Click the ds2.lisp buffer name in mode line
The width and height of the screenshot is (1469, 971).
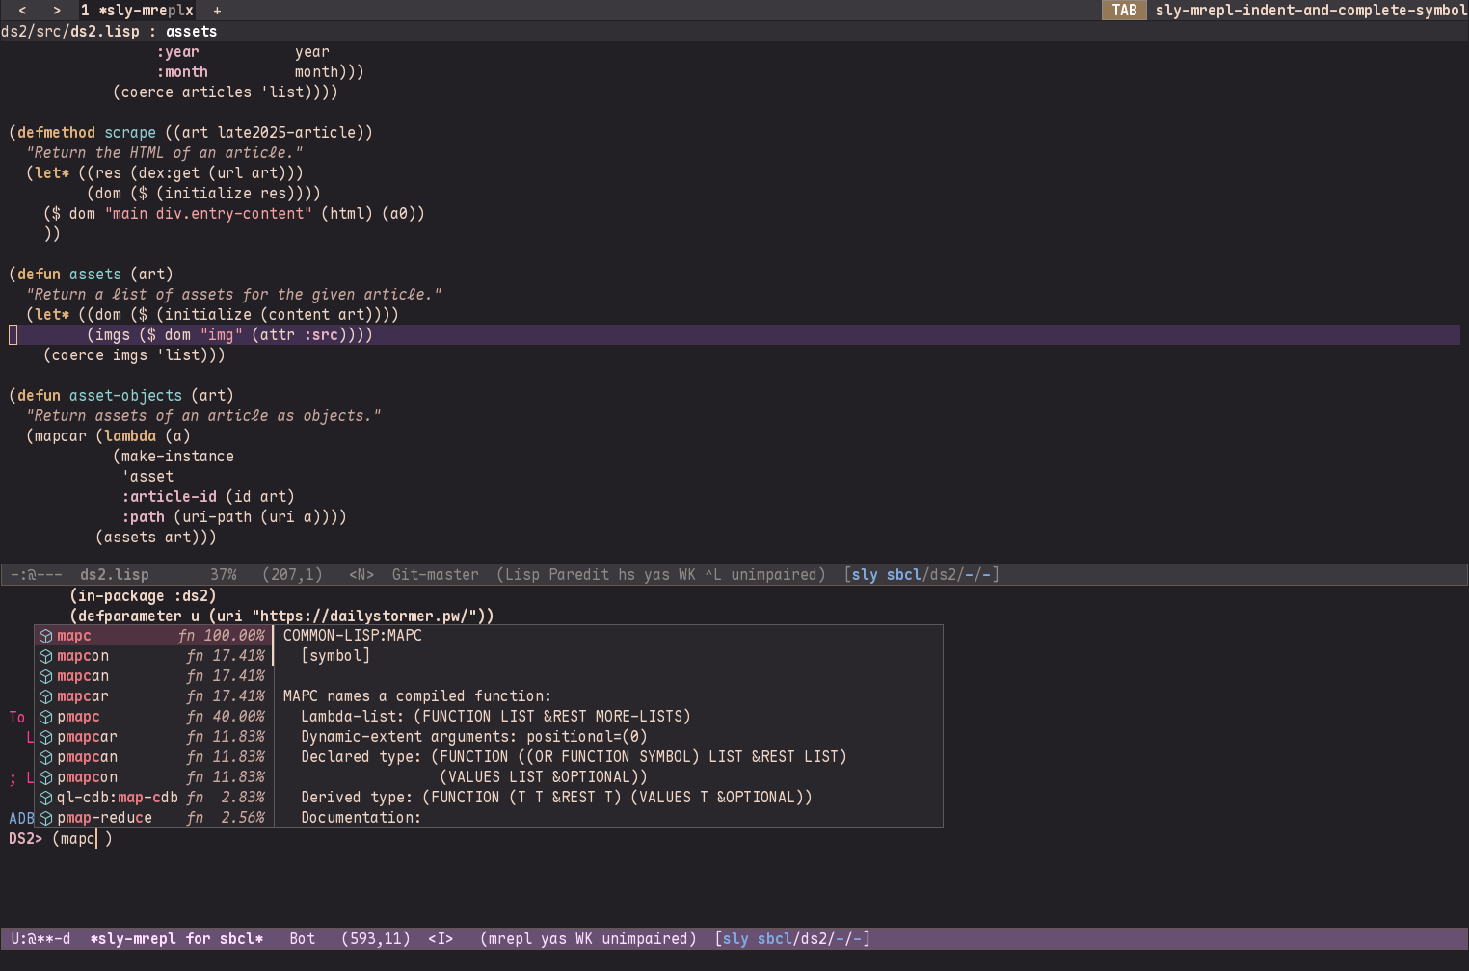tap(115, 575)
